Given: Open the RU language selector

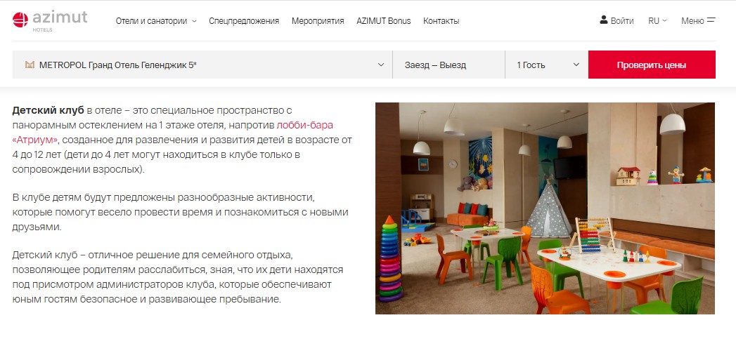Looking at the screenshot, I should 657,21.
